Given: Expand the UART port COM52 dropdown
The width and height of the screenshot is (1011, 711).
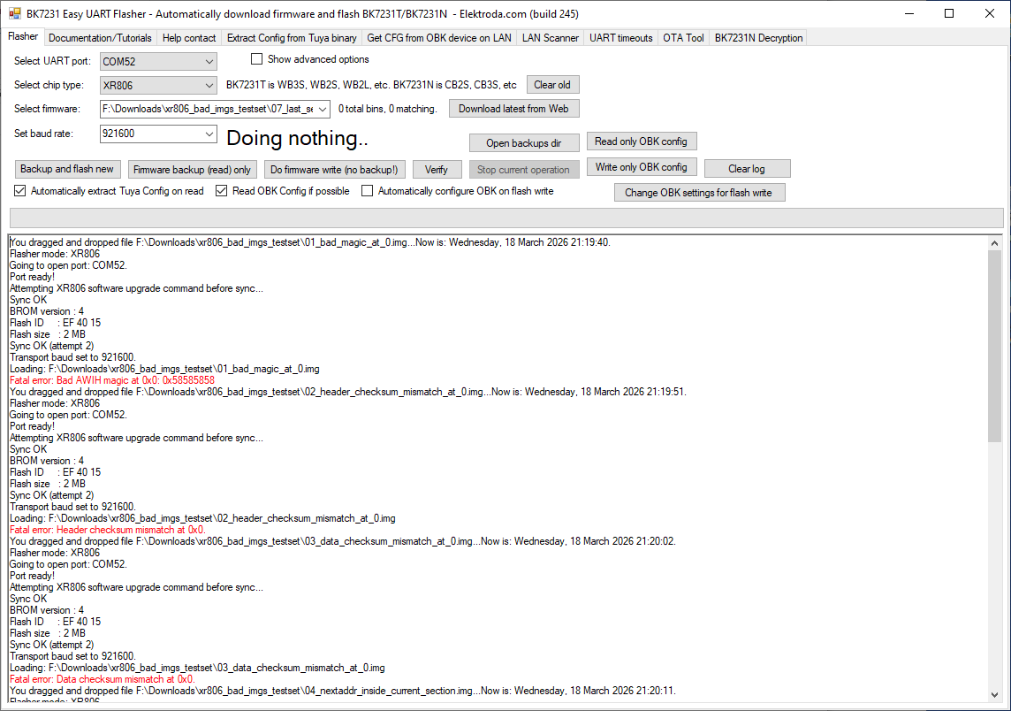Looking at the screenshot, I should [x=209, y=61].
